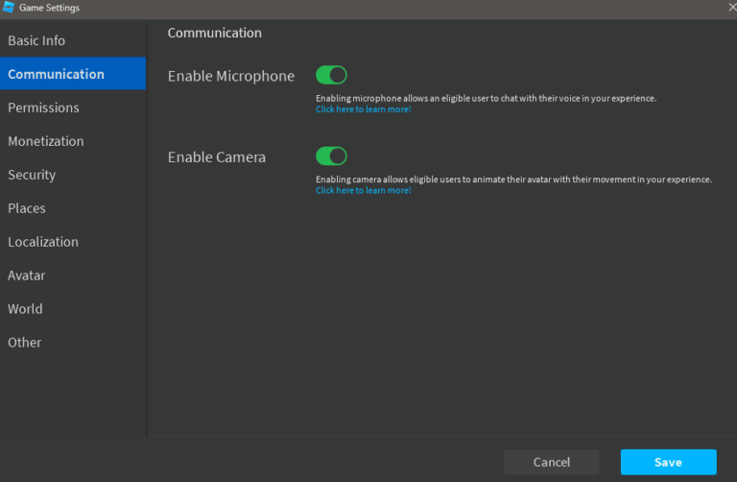The width and height of the screenshot is (737, 482).
Task: Click the Save button
Action: 668,462
